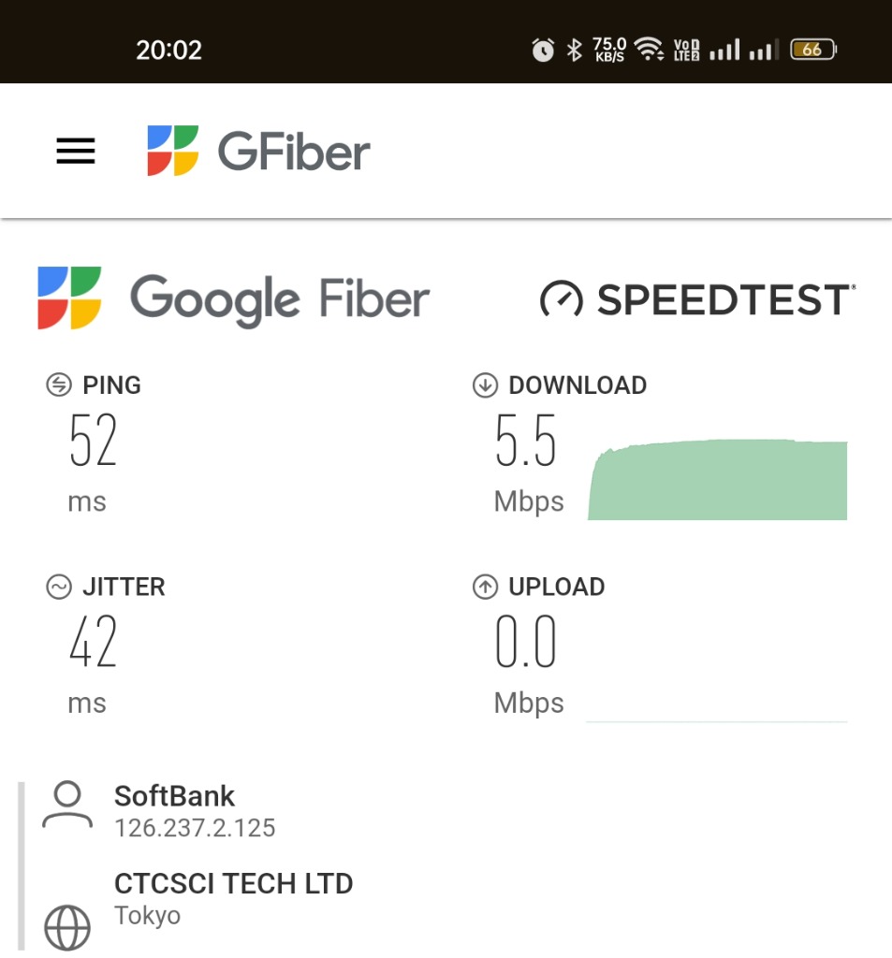Screen dimensions: 892x958
Task: Click the ping icon
Action: coord(59,385)
